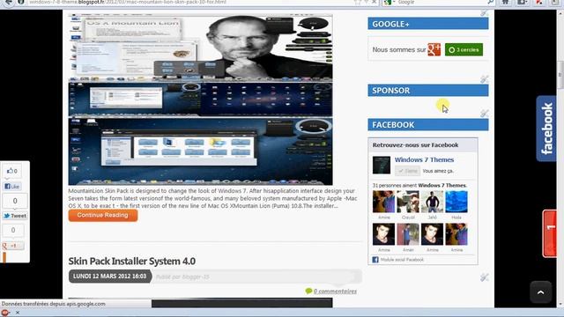Click the Windows 7 Themes page avatar
The width and height of the screenshot is (564, 317).
point(382,165)
